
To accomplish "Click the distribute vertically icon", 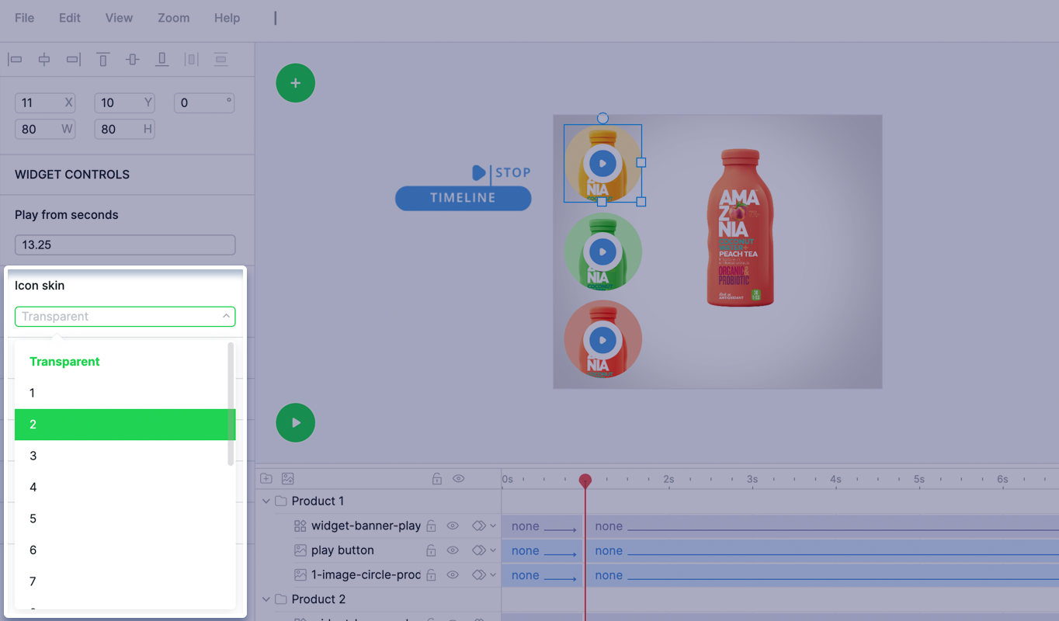I will (x=221, y=60).
